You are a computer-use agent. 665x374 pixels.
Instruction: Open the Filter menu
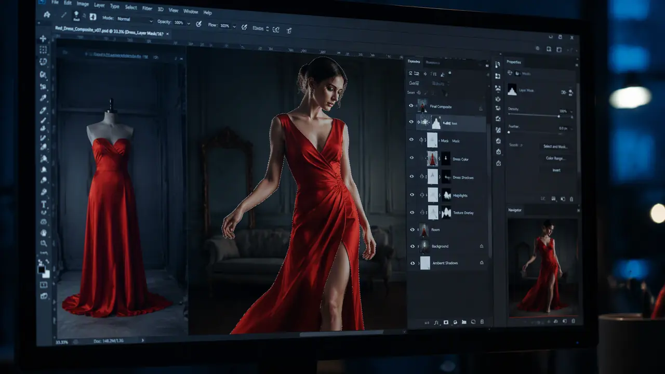tap(147, 8)
